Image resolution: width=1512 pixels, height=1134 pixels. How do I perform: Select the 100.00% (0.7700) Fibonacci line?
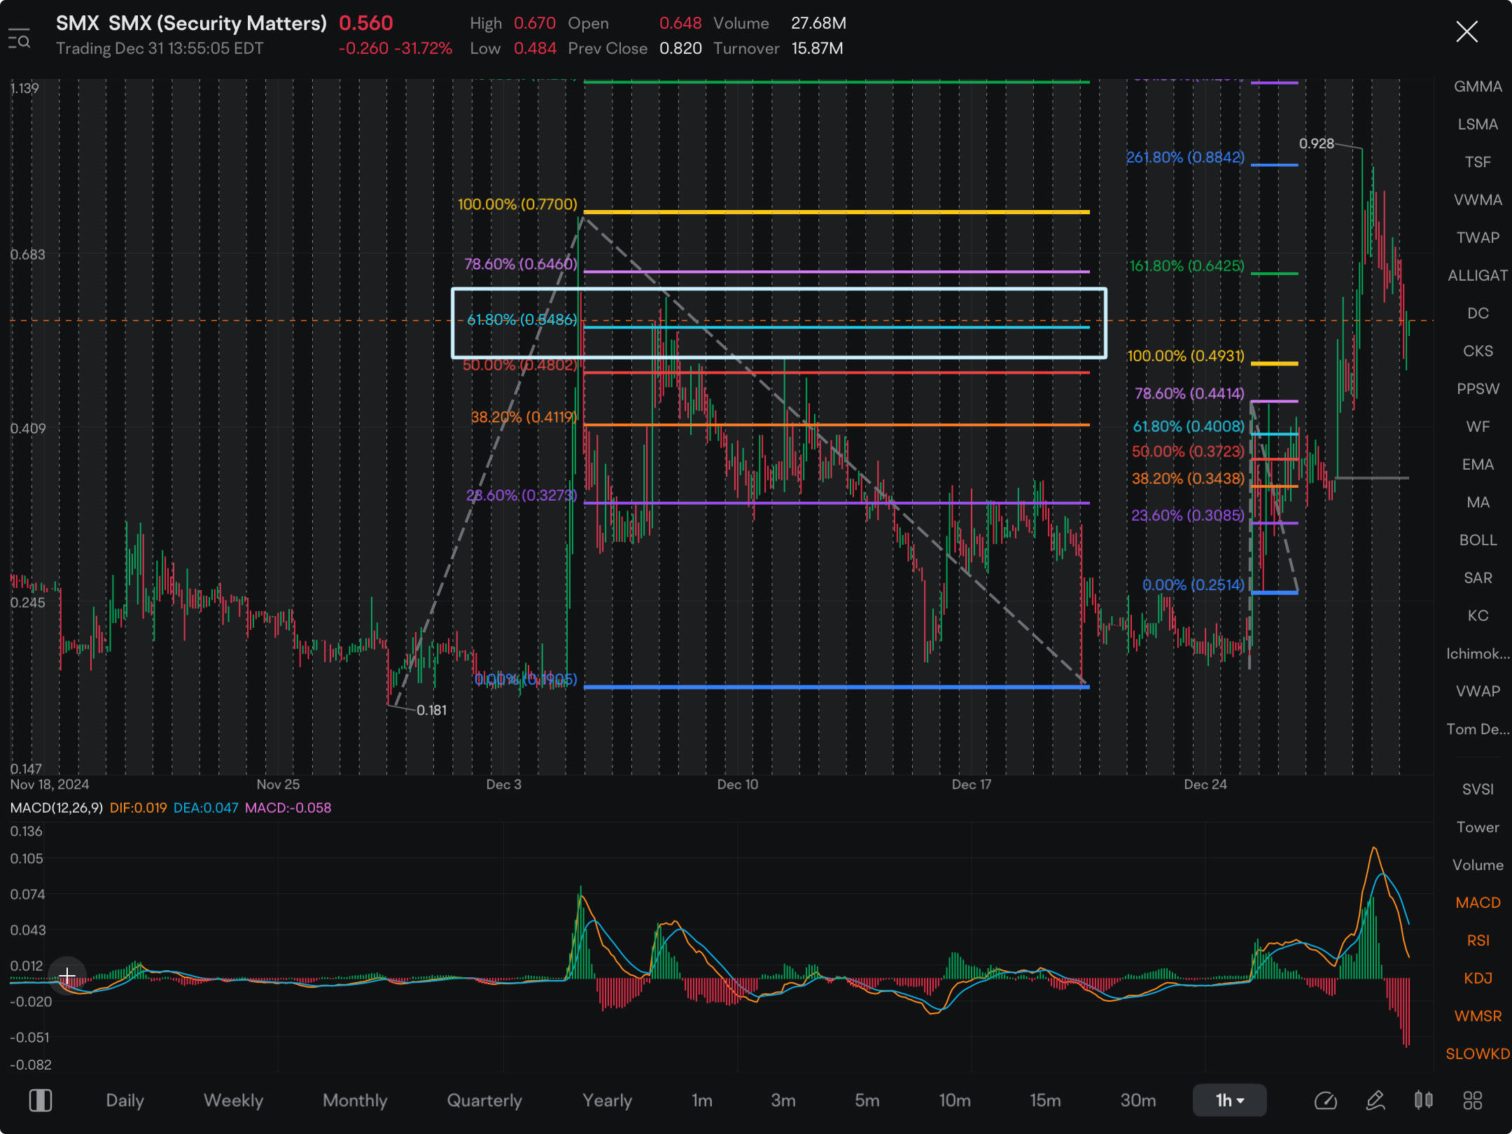point(836,211)
